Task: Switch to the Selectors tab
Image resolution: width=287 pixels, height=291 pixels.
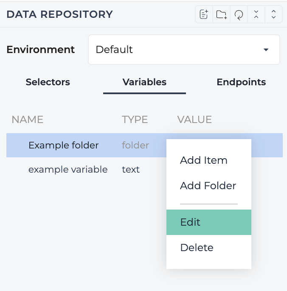Action: (48, 82)
